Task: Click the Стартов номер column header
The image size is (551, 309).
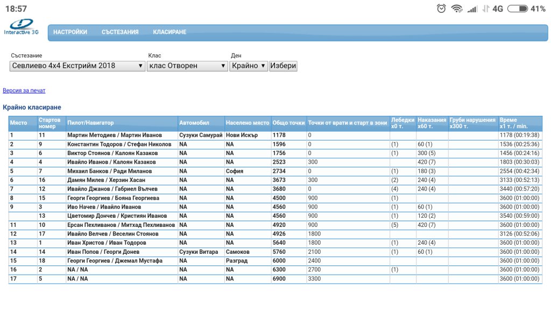Action: pos(50,123)
